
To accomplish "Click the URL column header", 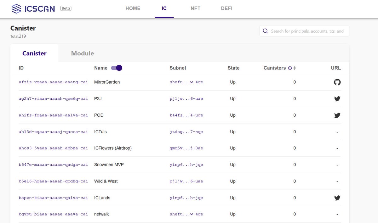I will point(336,68).
